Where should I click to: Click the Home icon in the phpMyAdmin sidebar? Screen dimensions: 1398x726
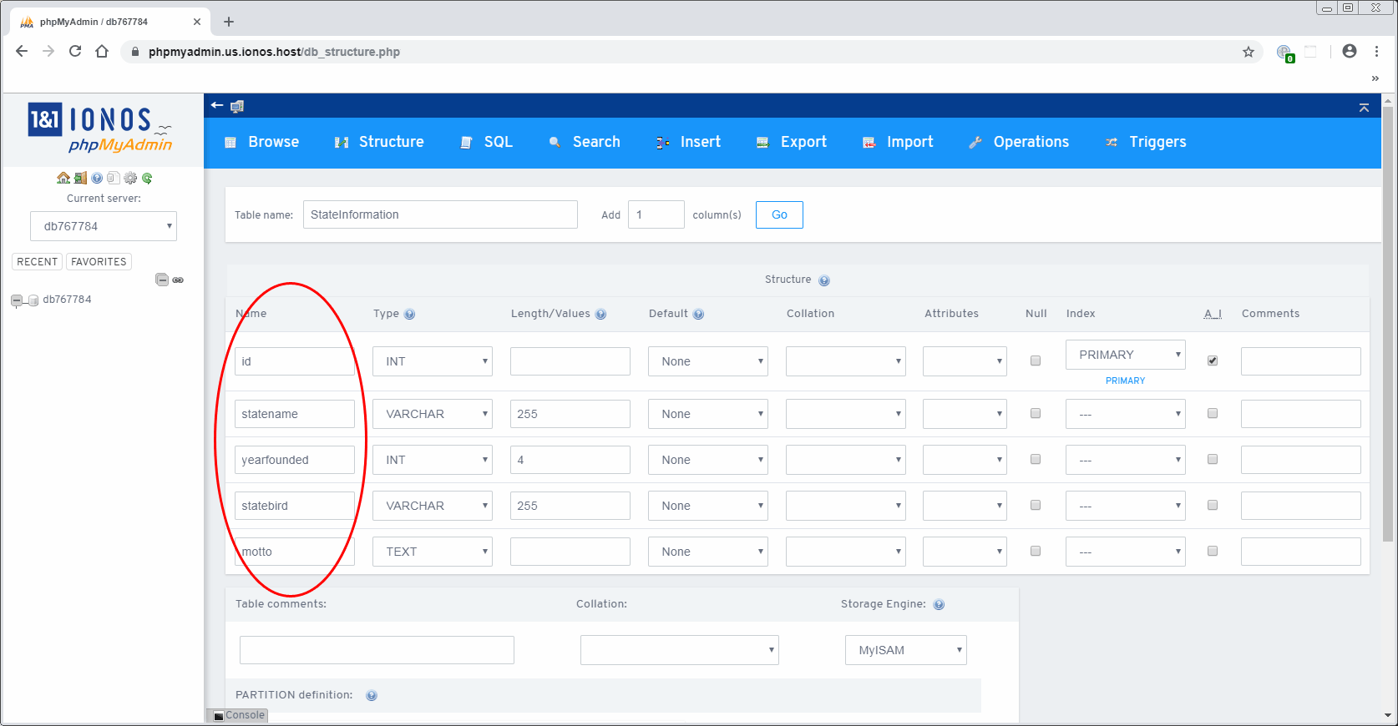(63, 178)
